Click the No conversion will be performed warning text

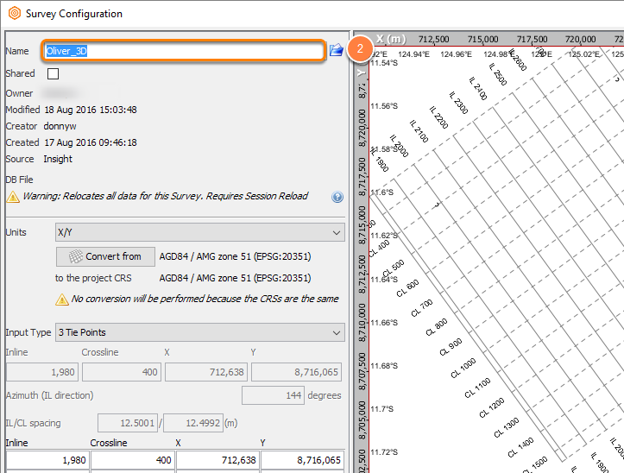pyautogui.click(x=205, y=299)
